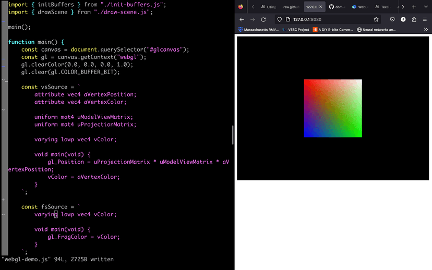The width and height of the screenshot is (432, 270).
Task: Open the Firefox hamburger menu
Action: click(425, 19)
